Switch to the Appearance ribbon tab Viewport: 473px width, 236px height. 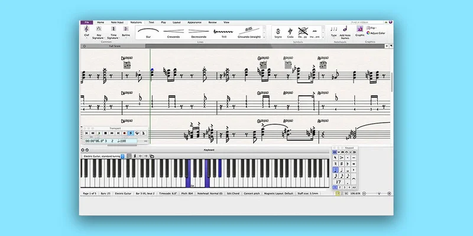point(195,22)
